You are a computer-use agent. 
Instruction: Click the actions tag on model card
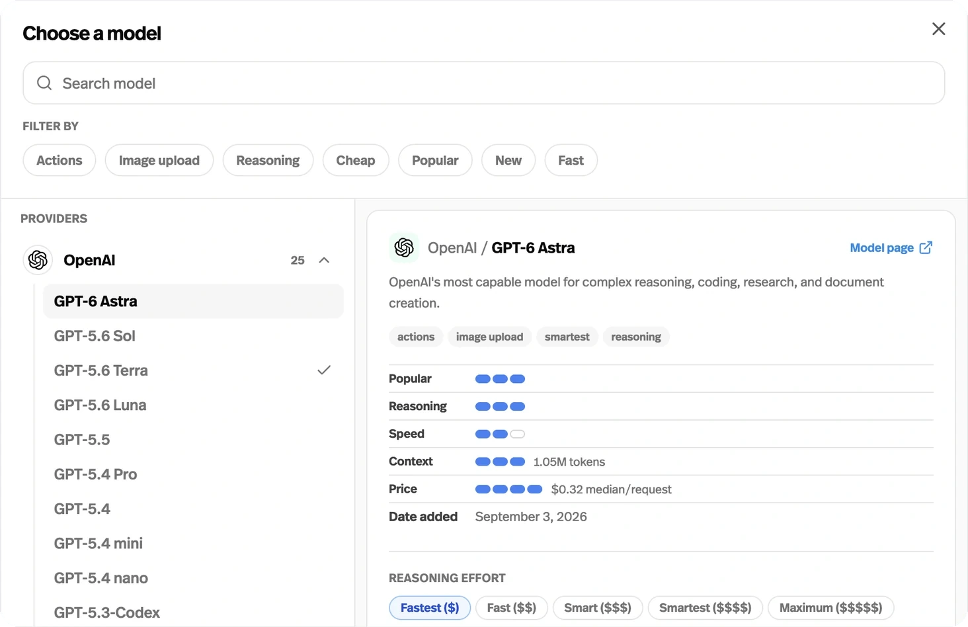point(416,337)
